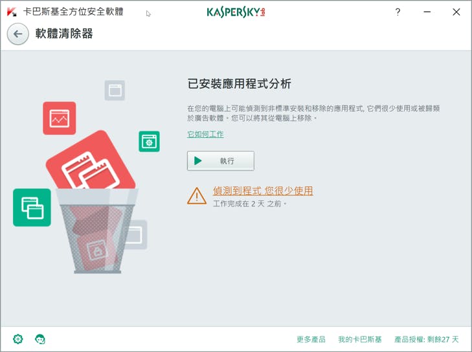The height and width of the screenshot is (352, 472).
Task: Click the question mark help icon
Action: tap(398, 12)
